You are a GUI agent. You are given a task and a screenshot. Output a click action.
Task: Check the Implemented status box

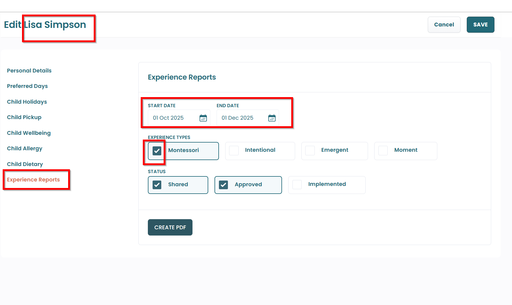297,184
